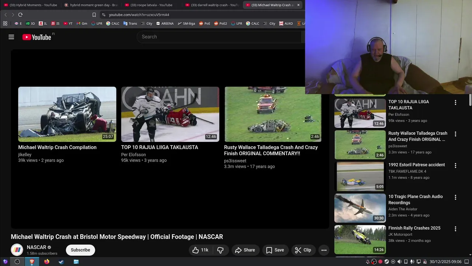Create a clip with the Clip button

(x=303, y=250)
